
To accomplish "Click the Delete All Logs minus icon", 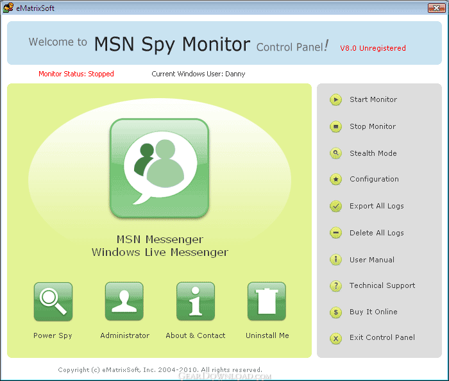I will 335,233.
